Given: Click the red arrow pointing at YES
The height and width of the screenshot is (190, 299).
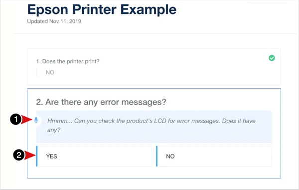Looking at the screenshot, I should 30,155.
